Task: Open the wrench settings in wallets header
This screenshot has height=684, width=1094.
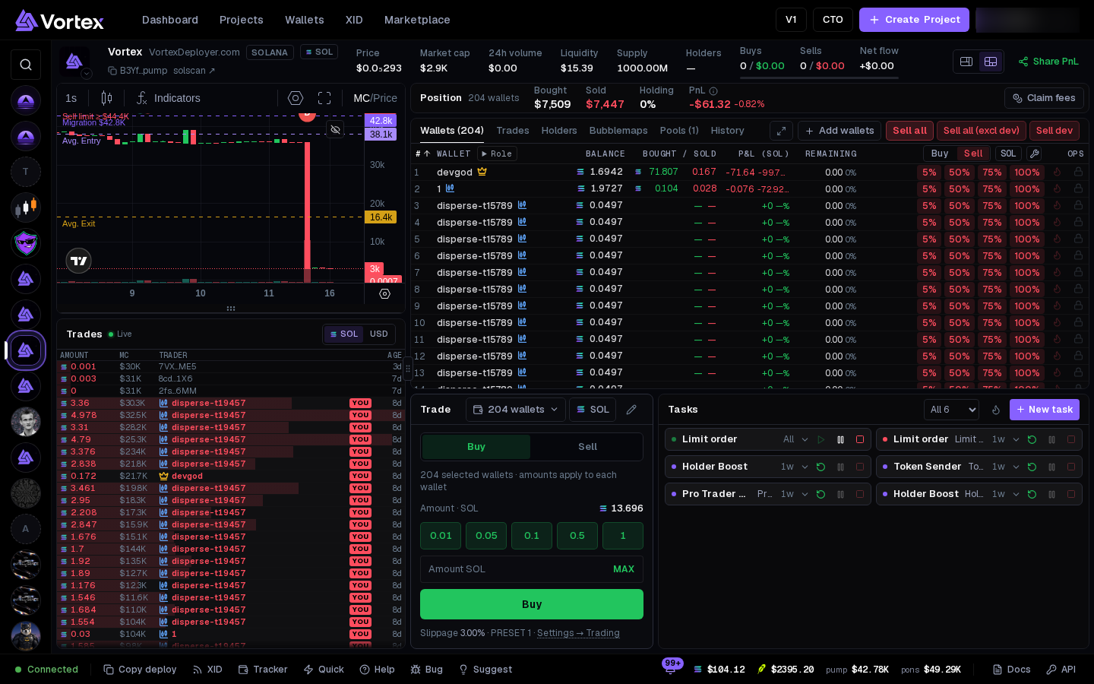Action: (x=1034, y=154)
